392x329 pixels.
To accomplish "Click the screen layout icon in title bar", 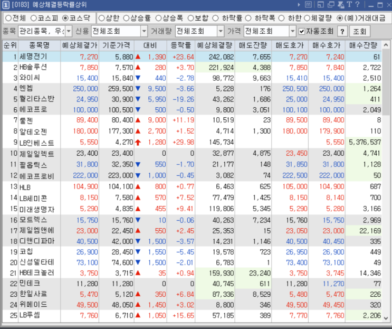I will (320, 5).
